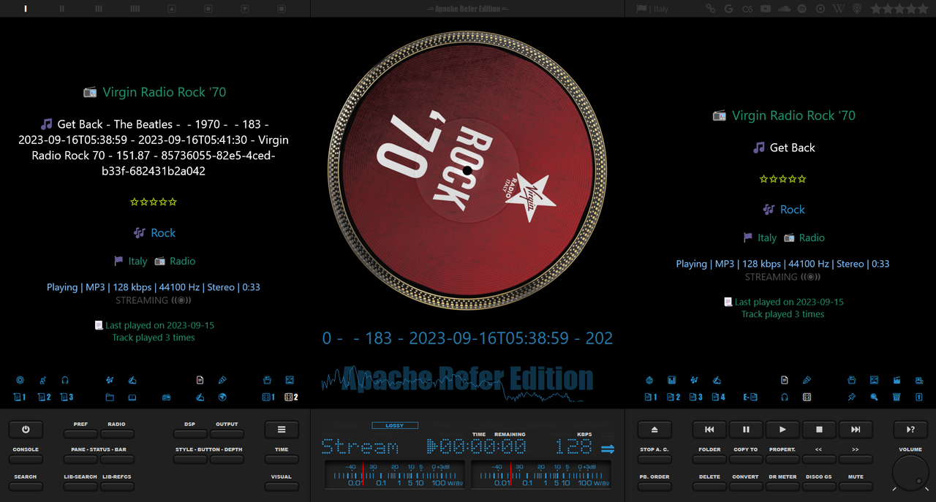Image resolution: width=936 pixels, height=502 pixels.
Task: Select grid view 1 icon
Action: (x=268, y=397)
